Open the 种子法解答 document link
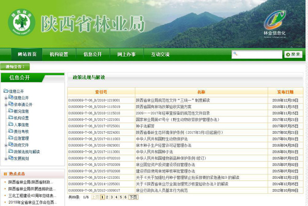The image size is (308, 206). tap(145, 126)
